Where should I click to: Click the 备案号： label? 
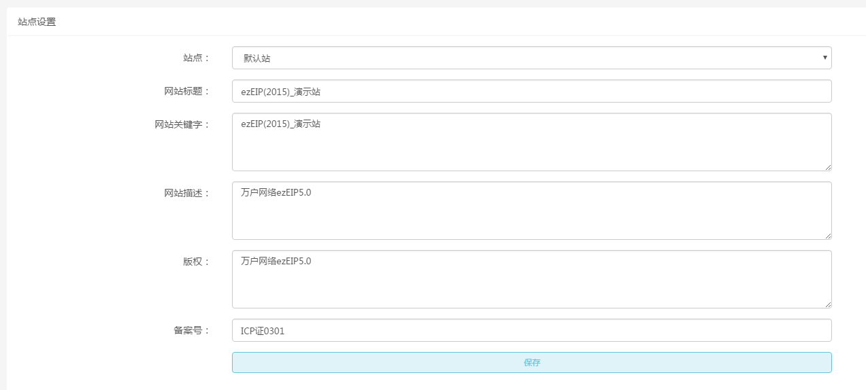[x=193, y=330]
